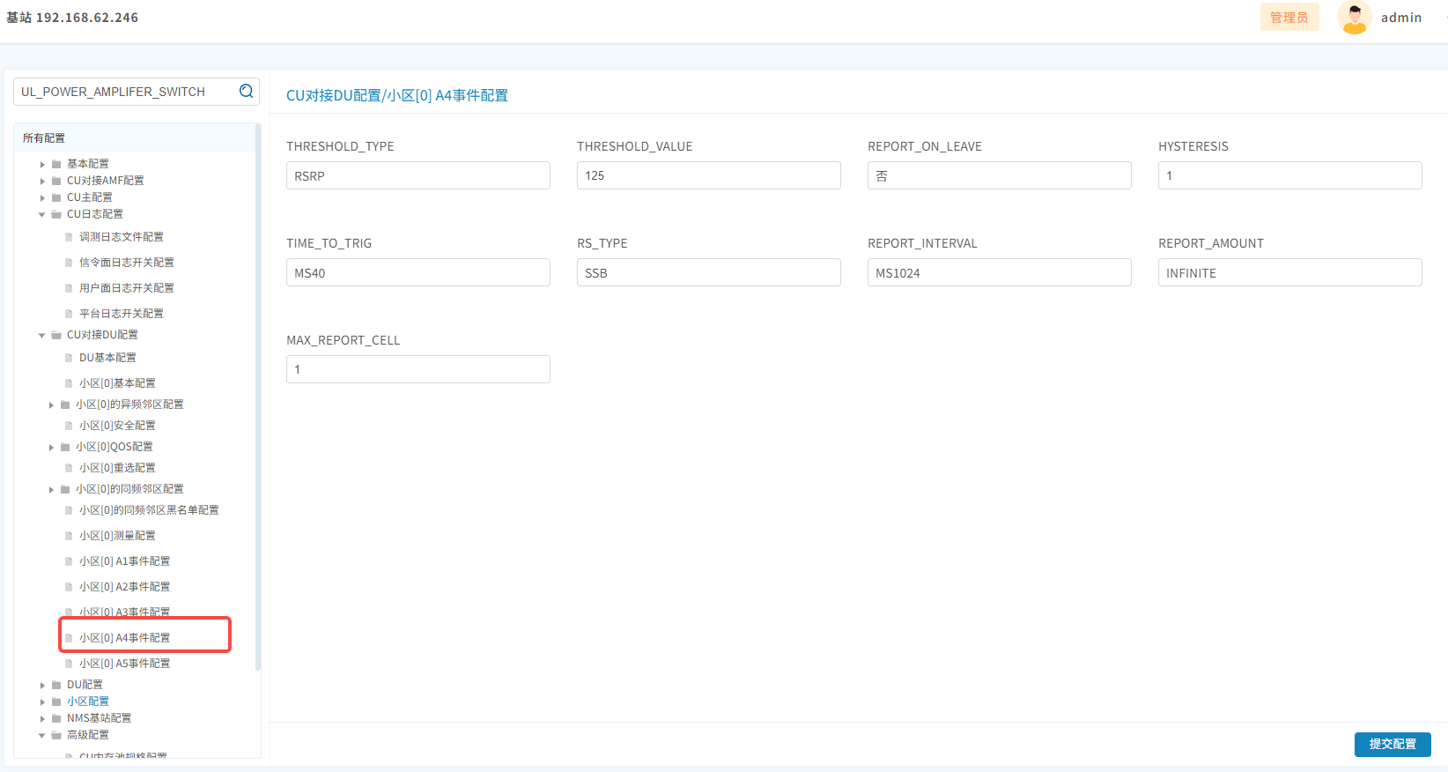Click the 提交配置 submit button
Screen dimensions: 1448x772
click(x=1392, y=744)
